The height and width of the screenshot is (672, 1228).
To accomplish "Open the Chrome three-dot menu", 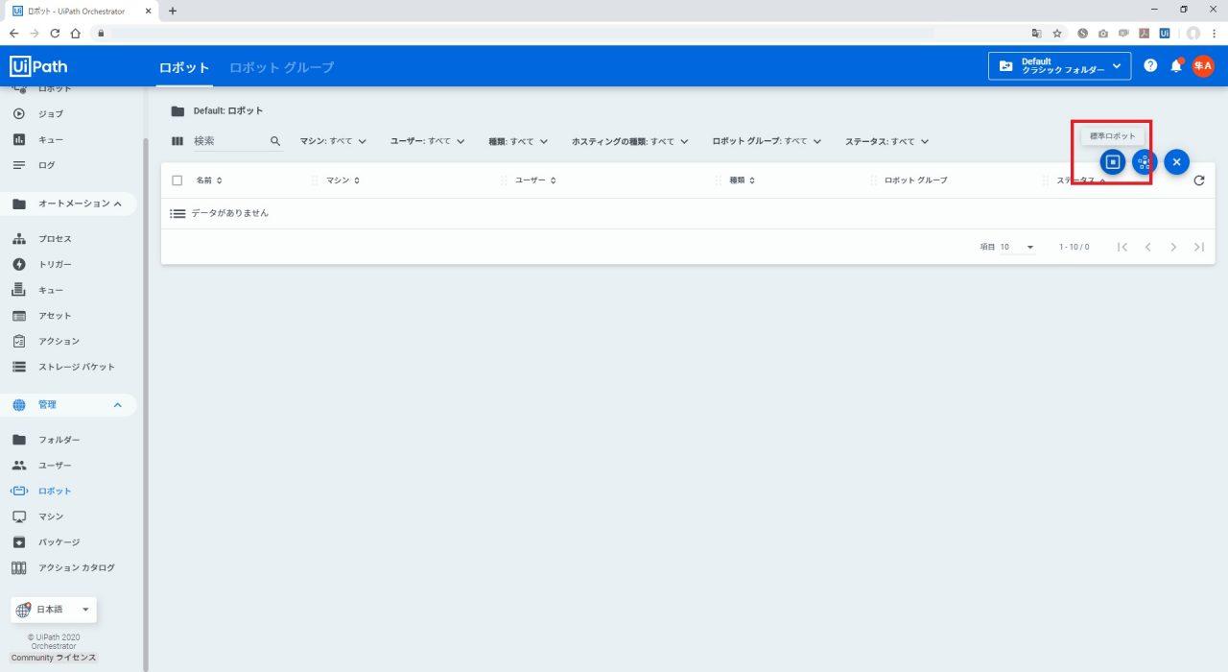I will pos(1215,33).
